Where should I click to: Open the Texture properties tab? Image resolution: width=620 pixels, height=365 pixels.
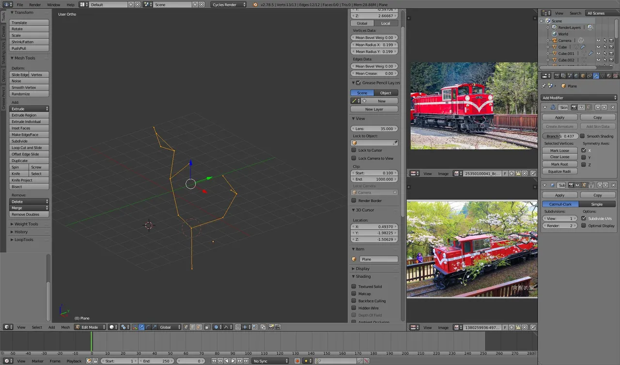616,76
